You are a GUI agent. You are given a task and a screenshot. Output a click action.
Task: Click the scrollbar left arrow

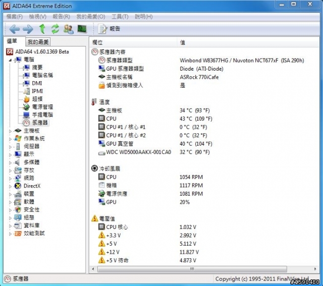[x=93, y=269]
